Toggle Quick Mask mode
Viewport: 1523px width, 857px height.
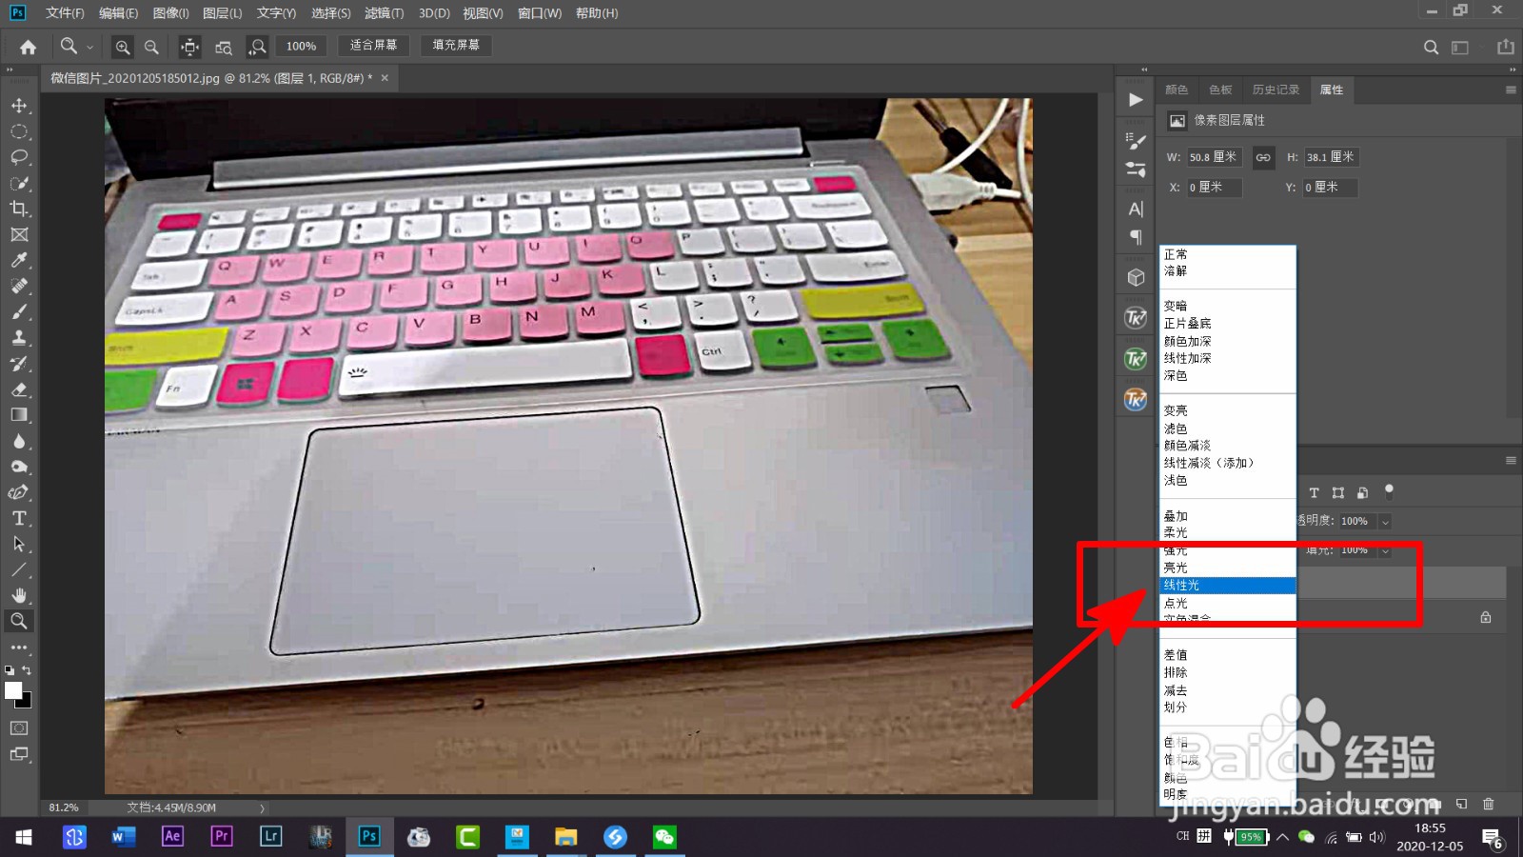(x=19, y=727)
